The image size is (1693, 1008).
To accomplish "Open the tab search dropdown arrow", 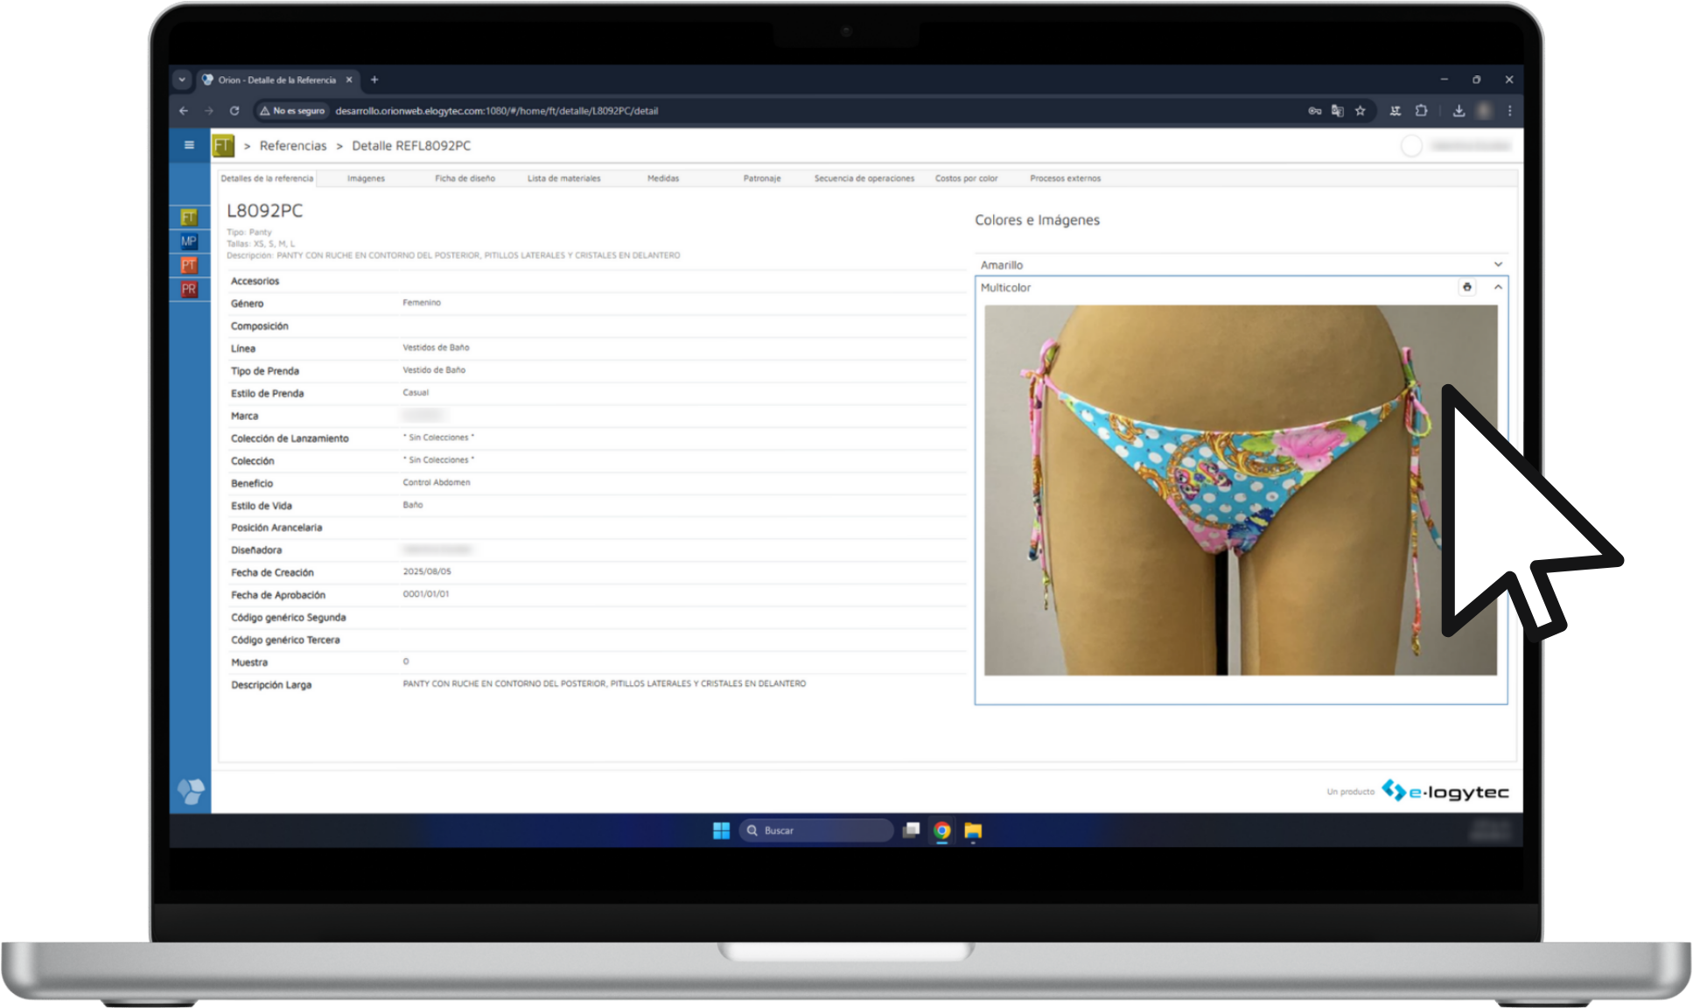I will [182, 80].
